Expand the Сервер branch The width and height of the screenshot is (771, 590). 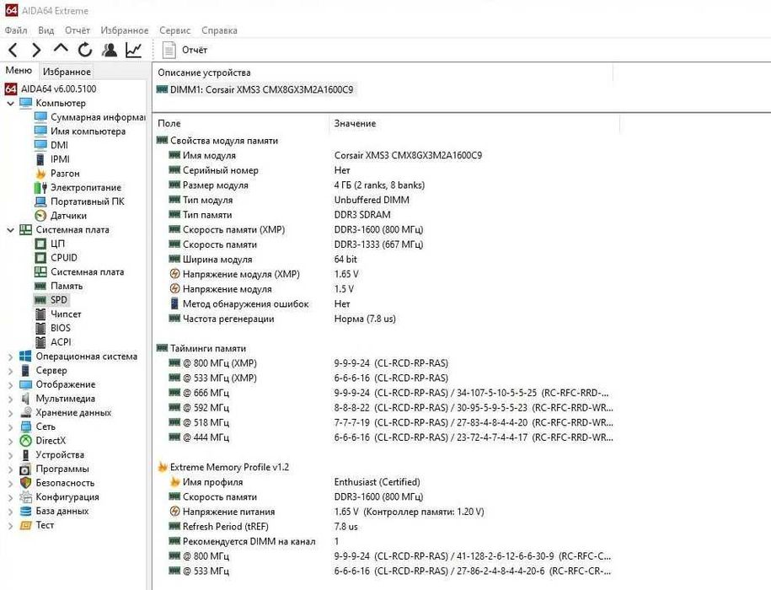point(10,371)
